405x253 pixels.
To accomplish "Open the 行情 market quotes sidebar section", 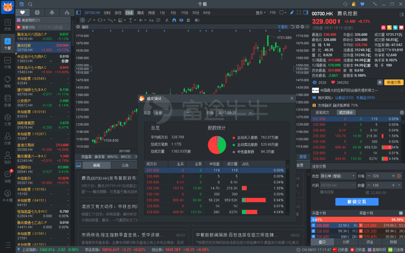I will click(x=7, y=62).
